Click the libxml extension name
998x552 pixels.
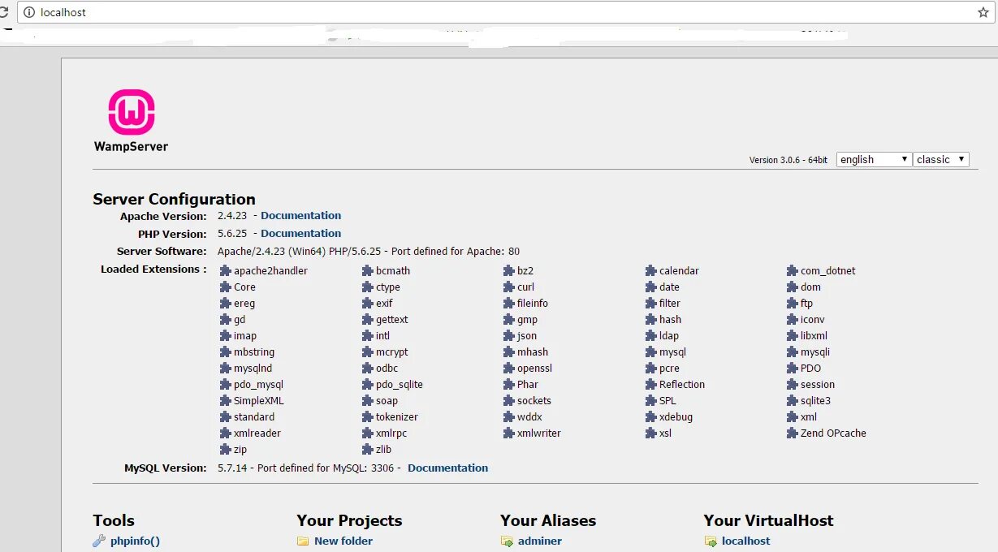[814, 336]
